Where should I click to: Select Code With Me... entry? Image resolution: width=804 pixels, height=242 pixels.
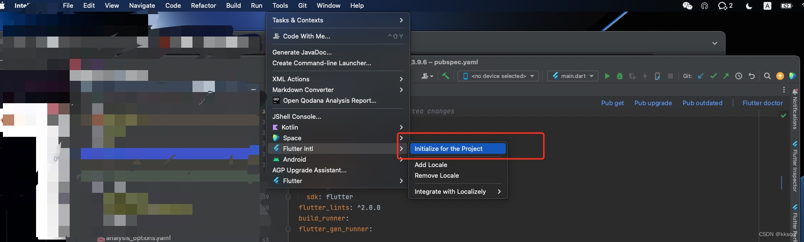click(x=338, y=36)
